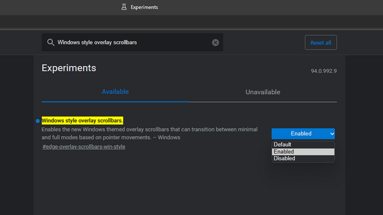Select Disabled from the dropdown list
Image resolution: width=383 pixels, height=215 pixels.
[303, 158]
